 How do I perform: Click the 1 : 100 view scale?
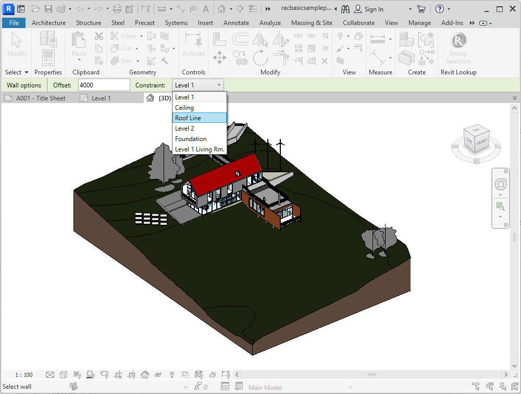coord(24,375)
